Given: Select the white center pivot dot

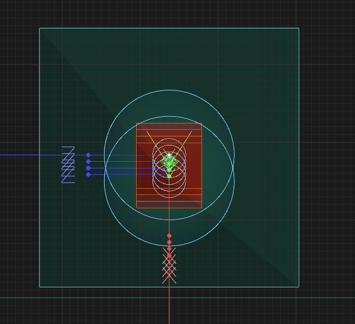Looking at the screenshot, I should pyautogui.click(x=169, y=155).
